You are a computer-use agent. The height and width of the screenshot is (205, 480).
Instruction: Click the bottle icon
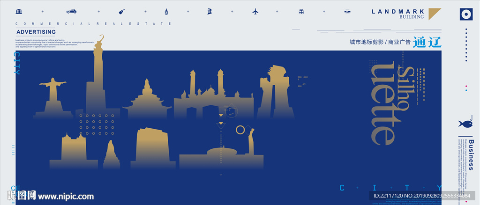(166, 12)
